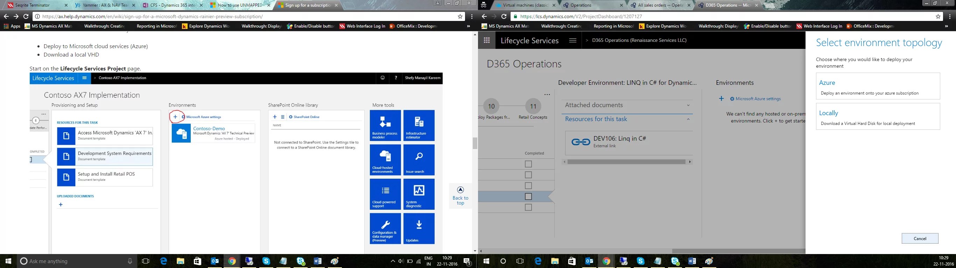Screen dimensions: 956x268
Task: Reload the ax.help.dynamics.com page
Action: point(26,16)
